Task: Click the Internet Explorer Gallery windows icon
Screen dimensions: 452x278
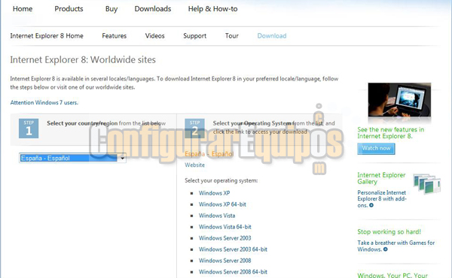Action: coord(427,183)
